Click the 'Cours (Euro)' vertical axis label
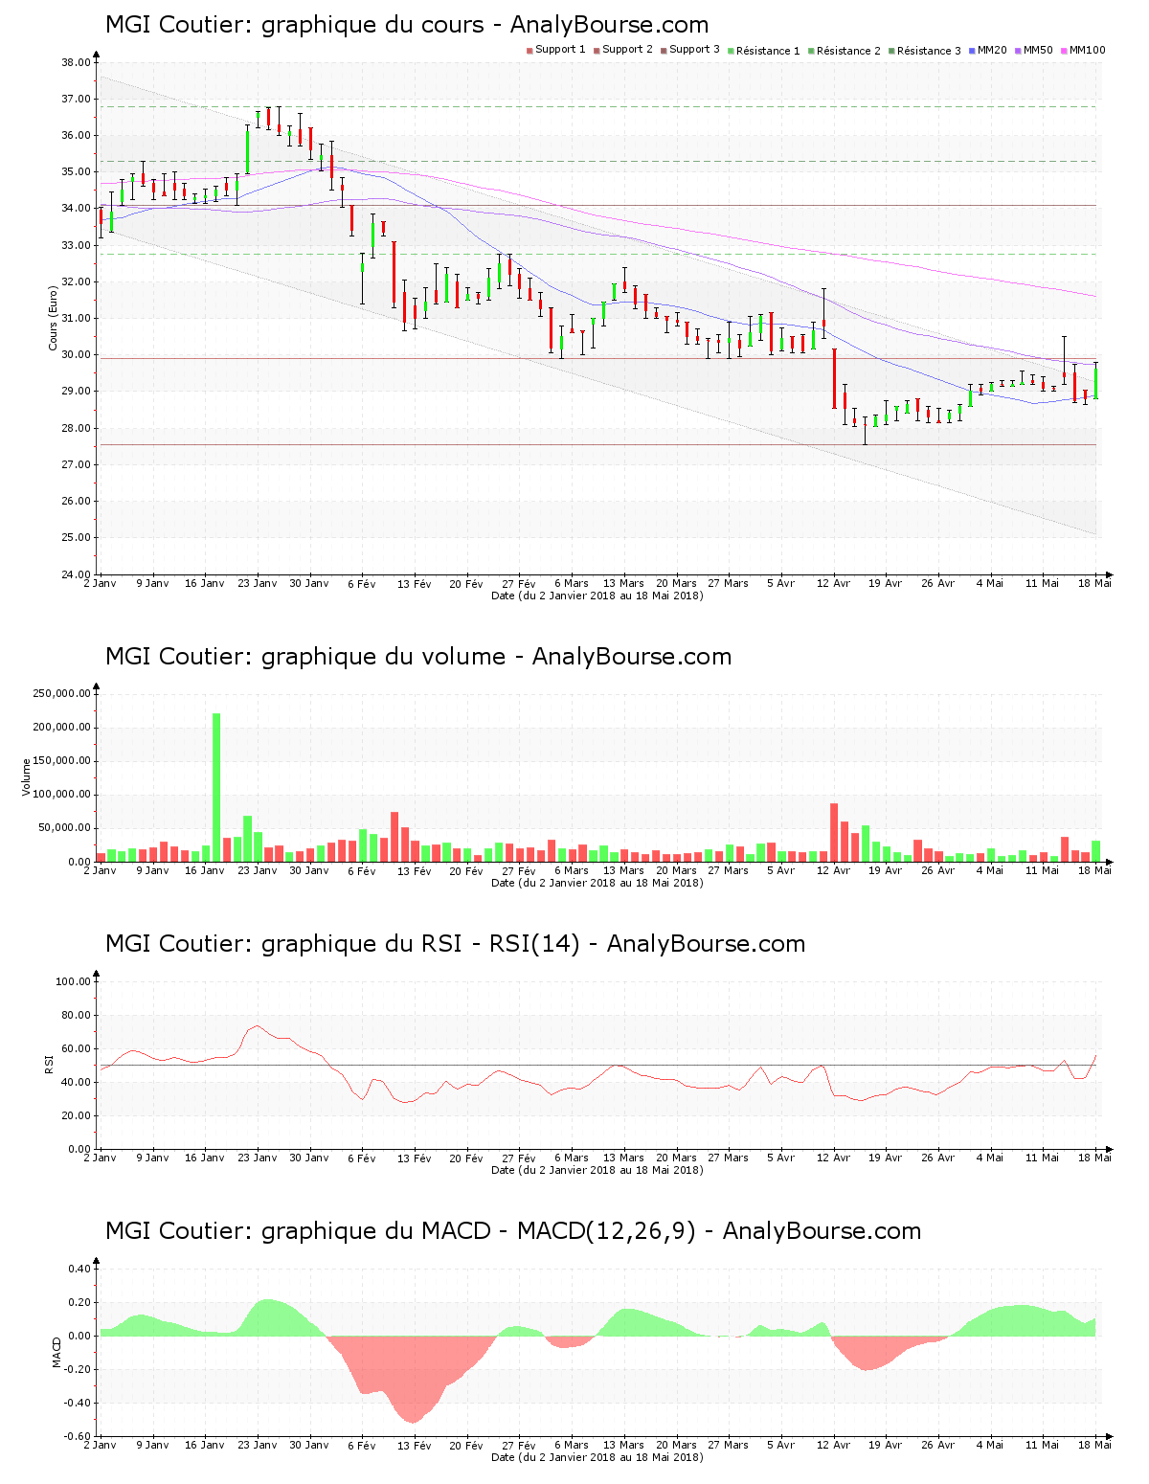Screen dimensions: 1149x1484 [x=54, y=319]
